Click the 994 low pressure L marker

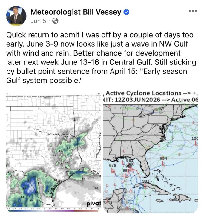164,164
